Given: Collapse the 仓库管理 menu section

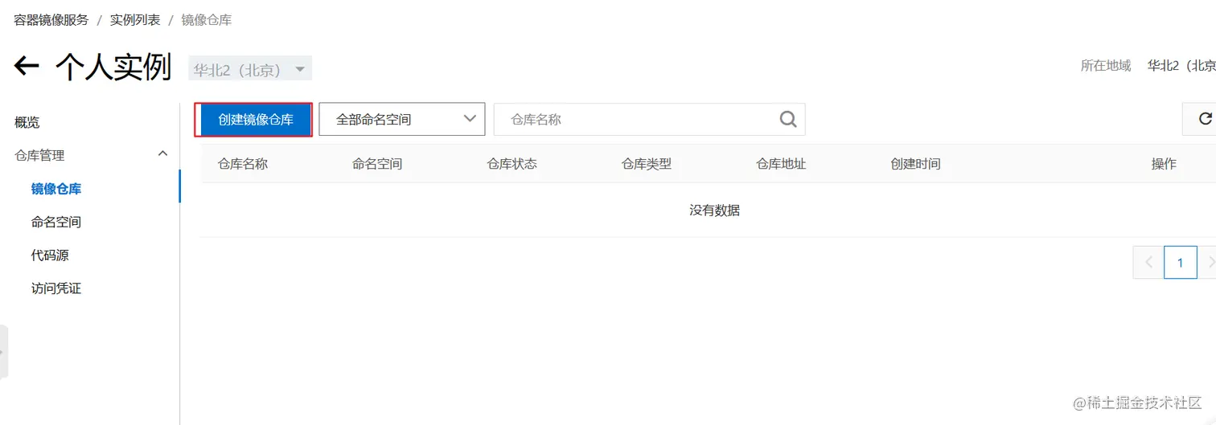Looking at the screenshot, I should [x=162, y=153].
